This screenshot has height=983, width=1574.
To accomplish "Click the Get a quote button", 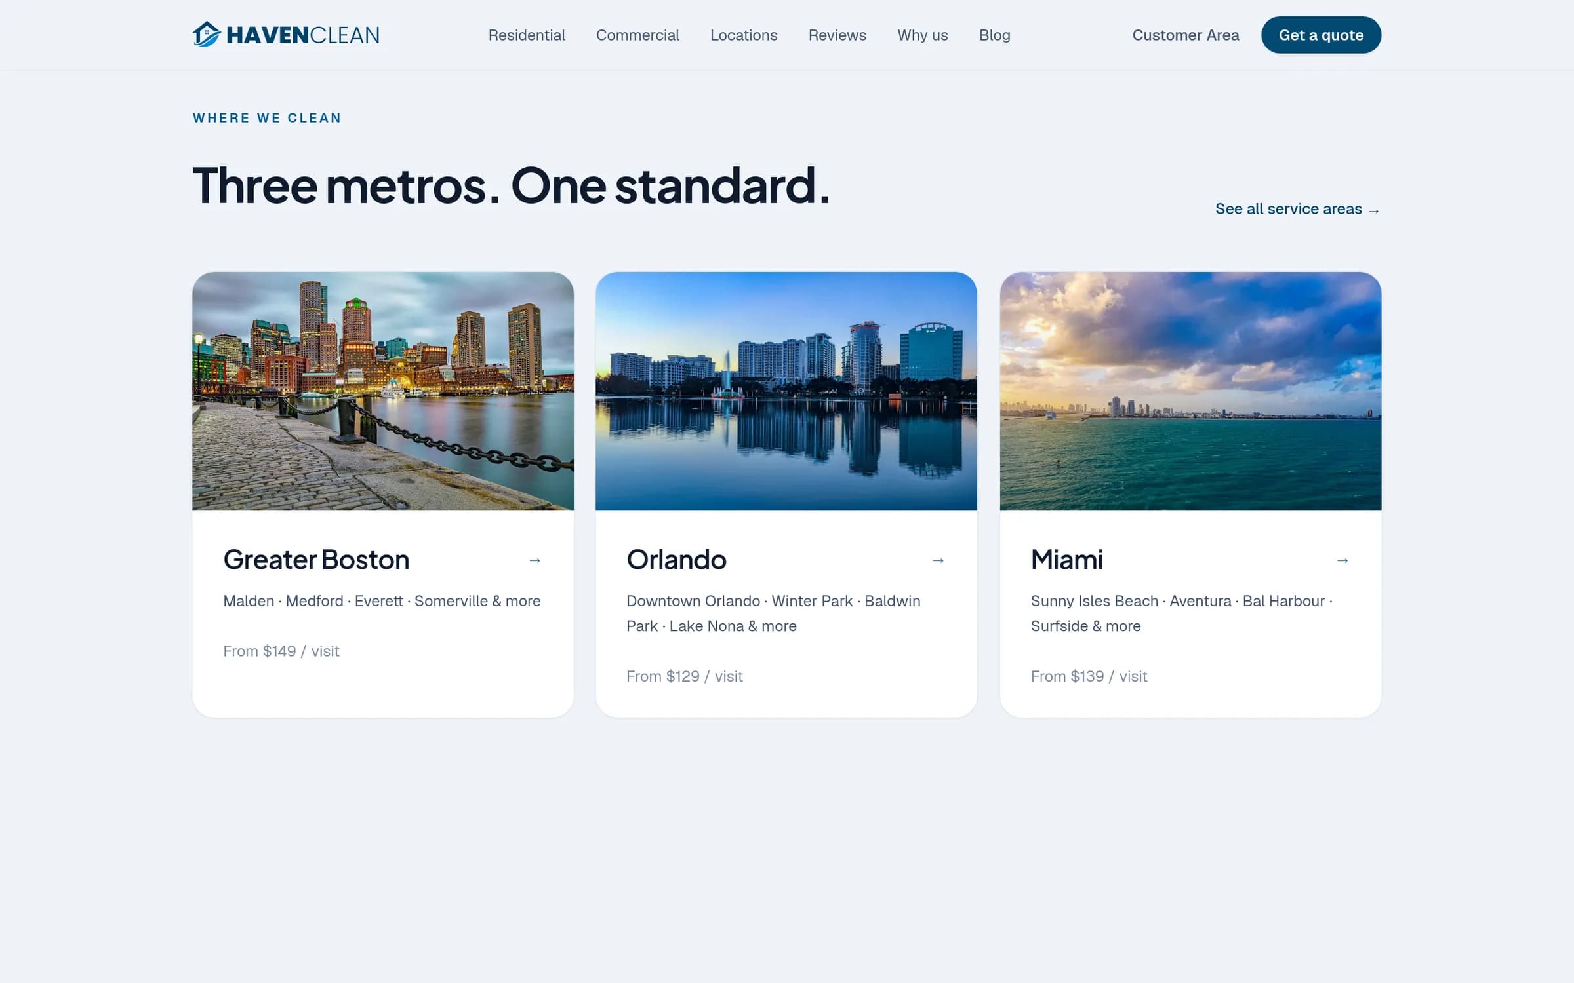I will point(1321,35).
